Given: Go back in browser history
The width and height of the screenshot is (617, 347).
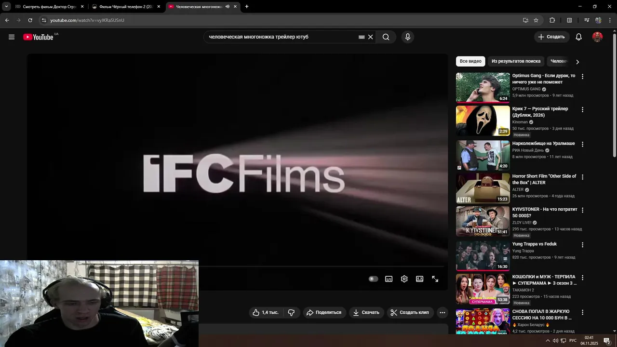Looking at the screenshot, I should (x=7, y=20).
